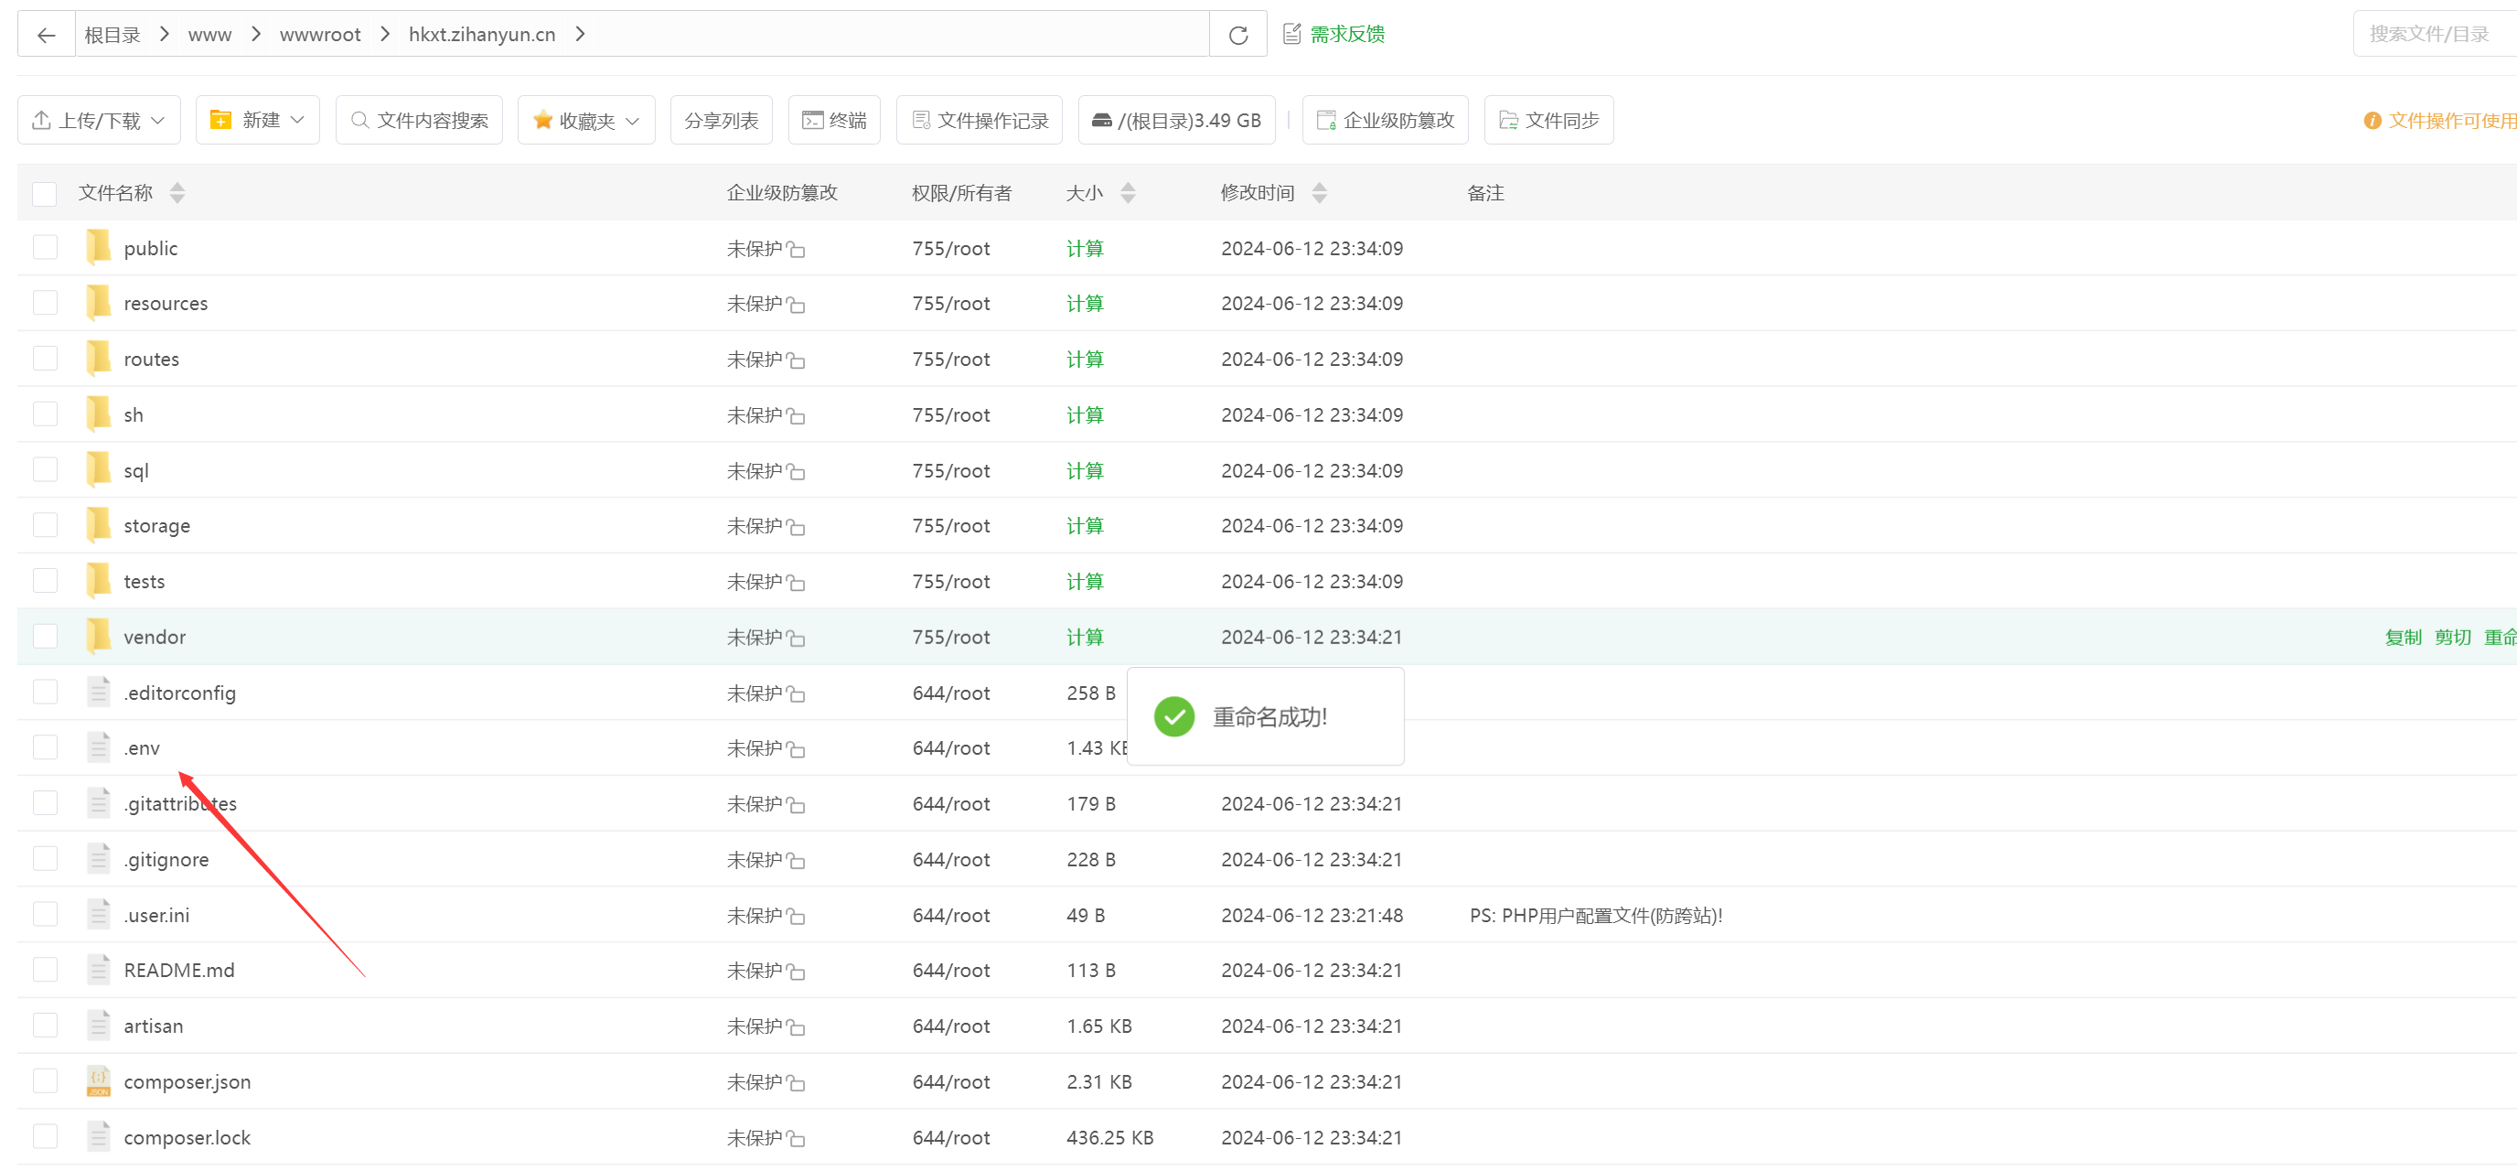The height and width of the screenshot is (1171, 2517).
Task: Click 计算 size link for public folder
Action: tap(1085, 248)
